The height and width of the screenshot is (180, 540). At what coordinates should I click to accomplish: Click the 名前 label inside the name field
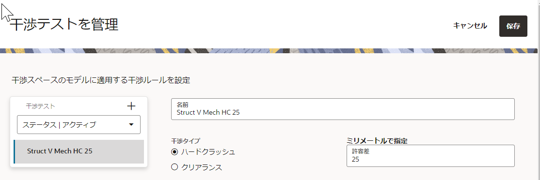click(183, 104)
